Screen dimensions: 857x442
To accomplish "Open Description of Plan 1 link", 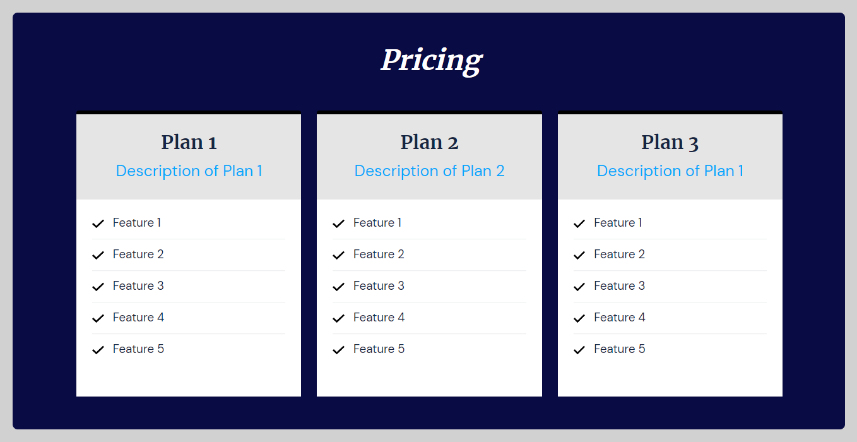I will click(x=189, y=170).
